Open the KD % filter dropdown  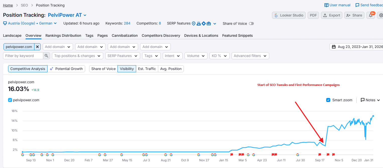click(219, 56)
